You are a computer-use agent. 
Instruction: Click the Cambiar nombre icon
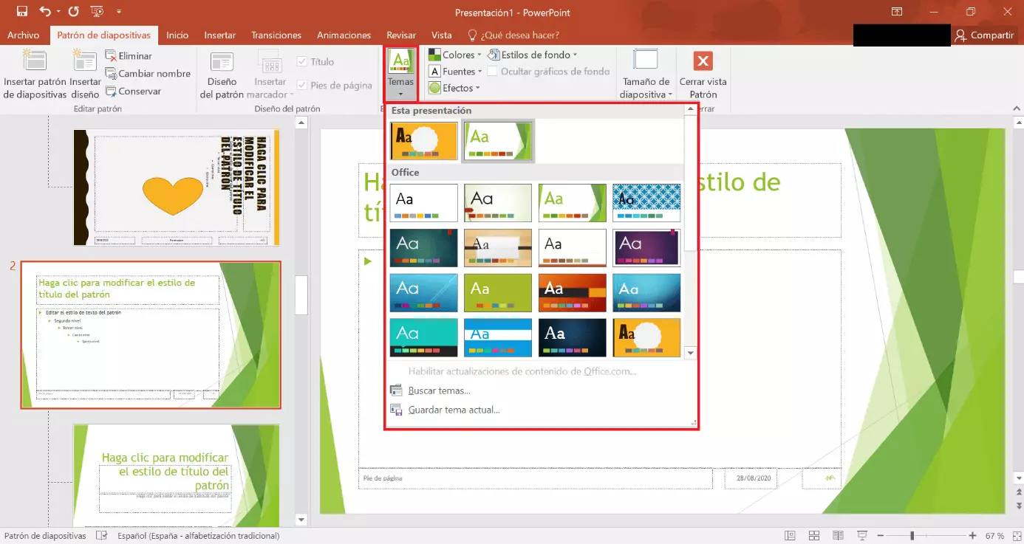point(111,74)
